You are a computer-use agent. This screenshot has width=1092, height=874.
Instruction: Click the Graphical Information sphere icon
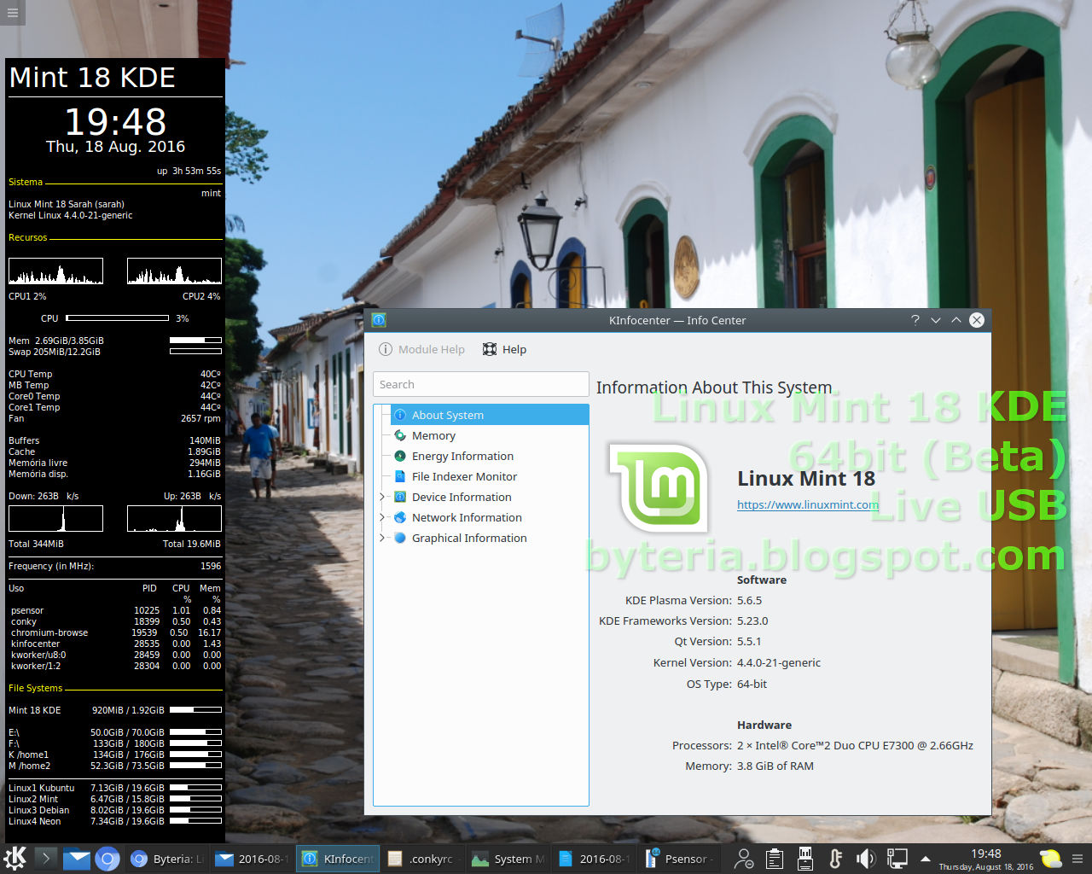pos(400,538)
